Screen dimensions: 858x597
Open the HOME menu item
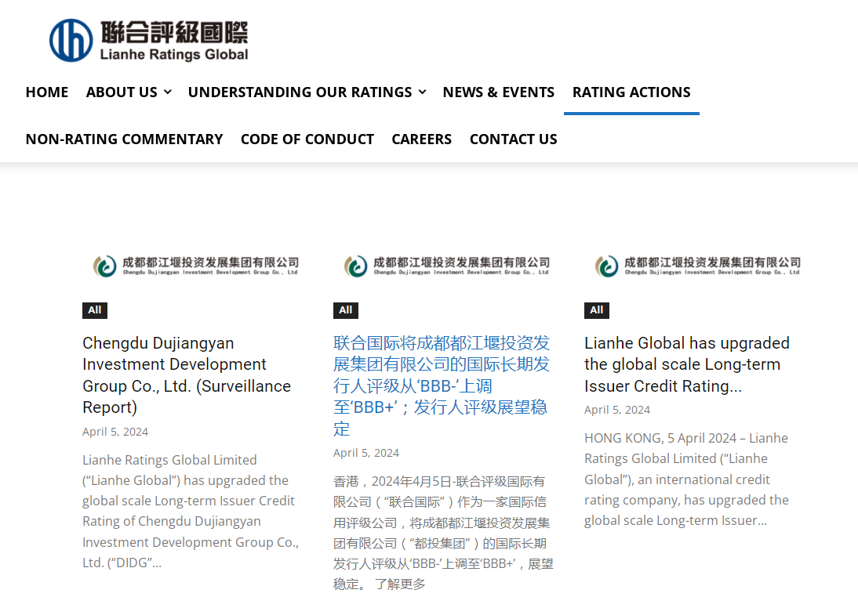[47, 92]
